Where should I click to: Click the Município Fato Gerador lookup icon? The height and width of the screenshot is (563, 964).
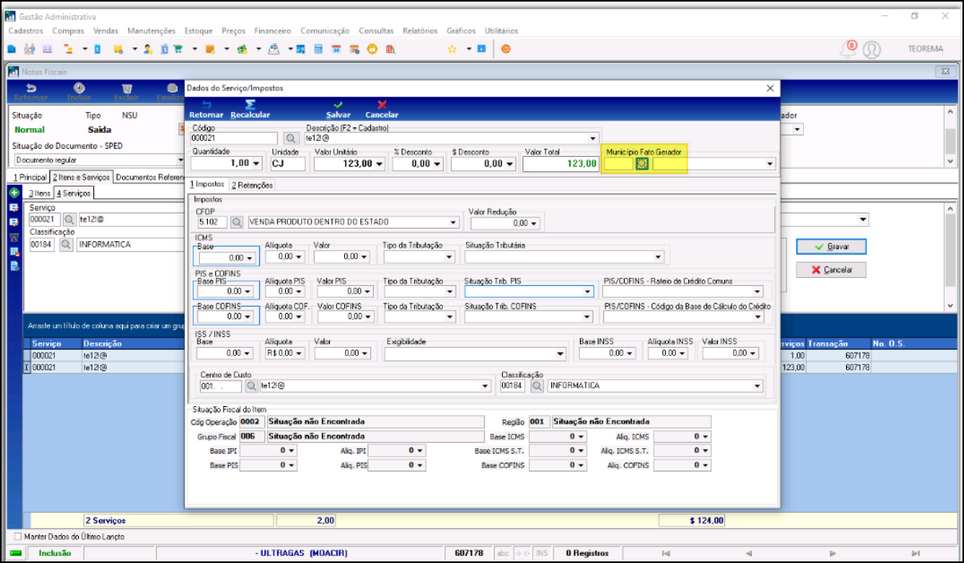coord(642,163)
